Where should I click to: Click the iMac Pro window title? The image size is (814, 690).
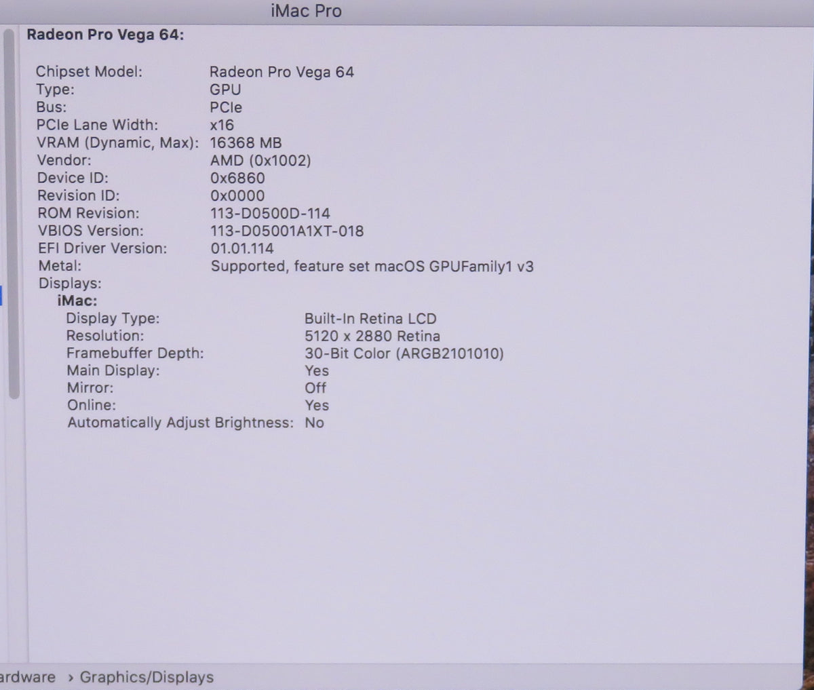[306, 11]
